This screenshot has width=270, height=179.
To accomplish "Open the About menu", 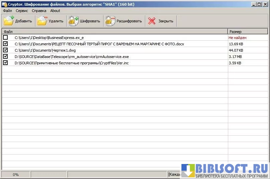I will click(55, 11).
